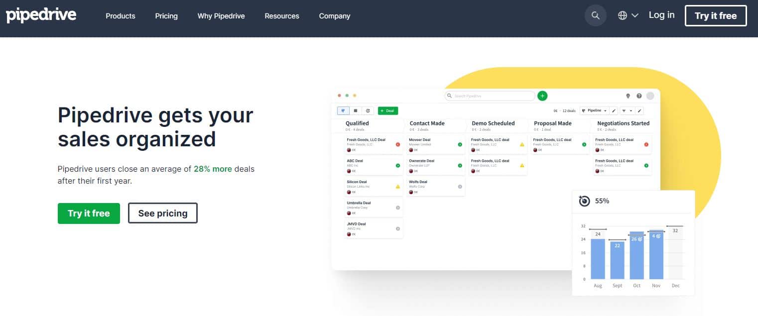Click gray status icon on Wolfs Deal
Viewport: 758px width, 316px height.
(x=460, y=187)
